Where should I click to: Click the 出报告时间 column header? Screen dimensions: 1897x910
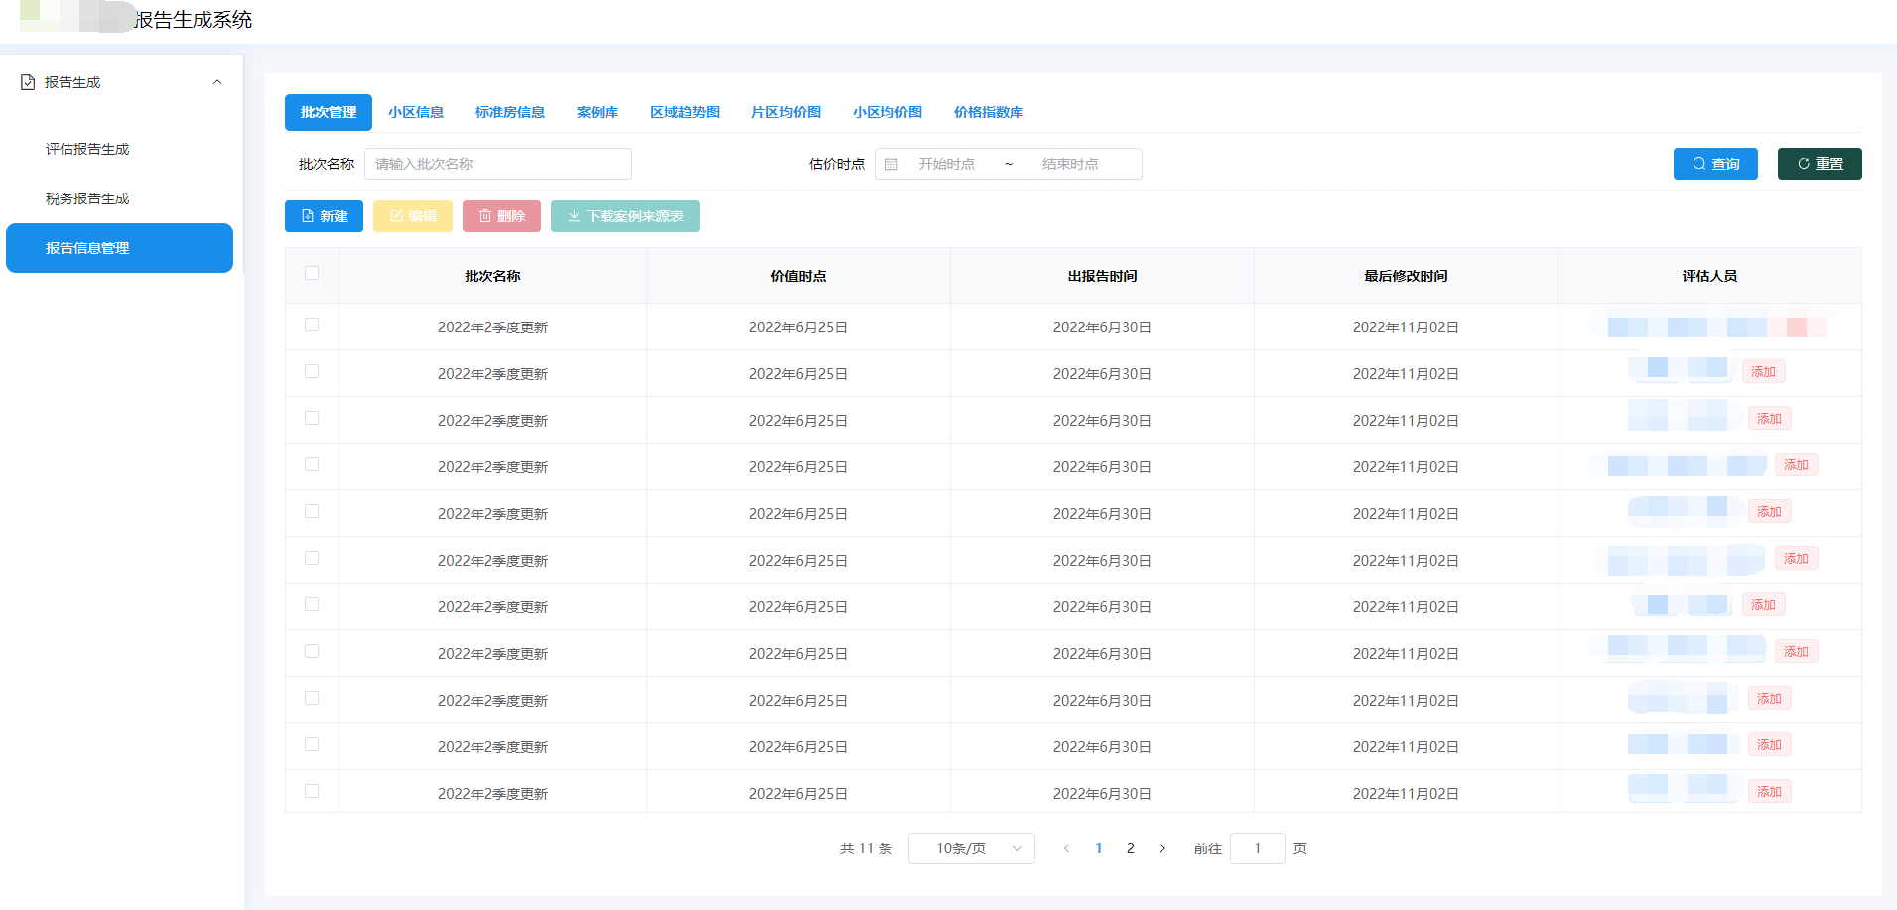[1103, 276]
